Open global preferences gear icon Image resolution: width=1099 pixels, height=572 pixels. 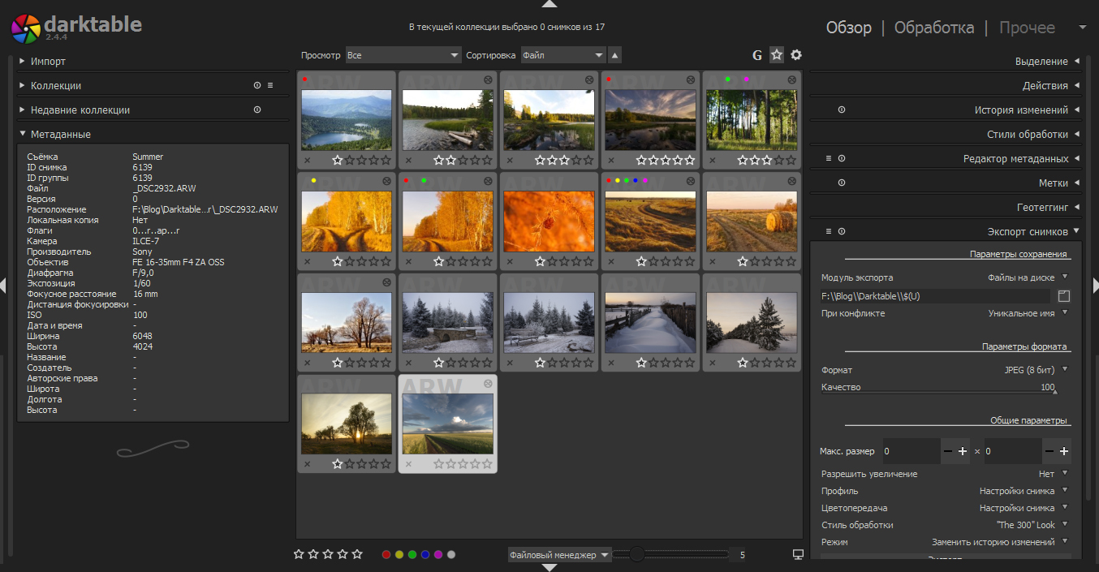796,55
